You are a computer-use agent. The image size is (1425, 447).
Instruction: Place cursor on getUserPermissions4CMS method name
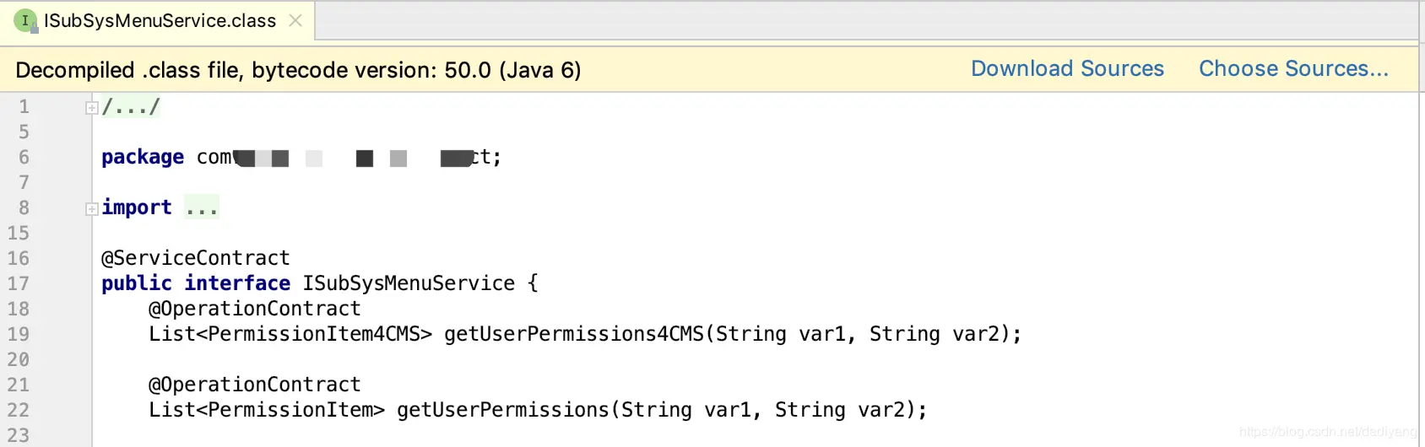pyautogui.click(x=574, y=334)
